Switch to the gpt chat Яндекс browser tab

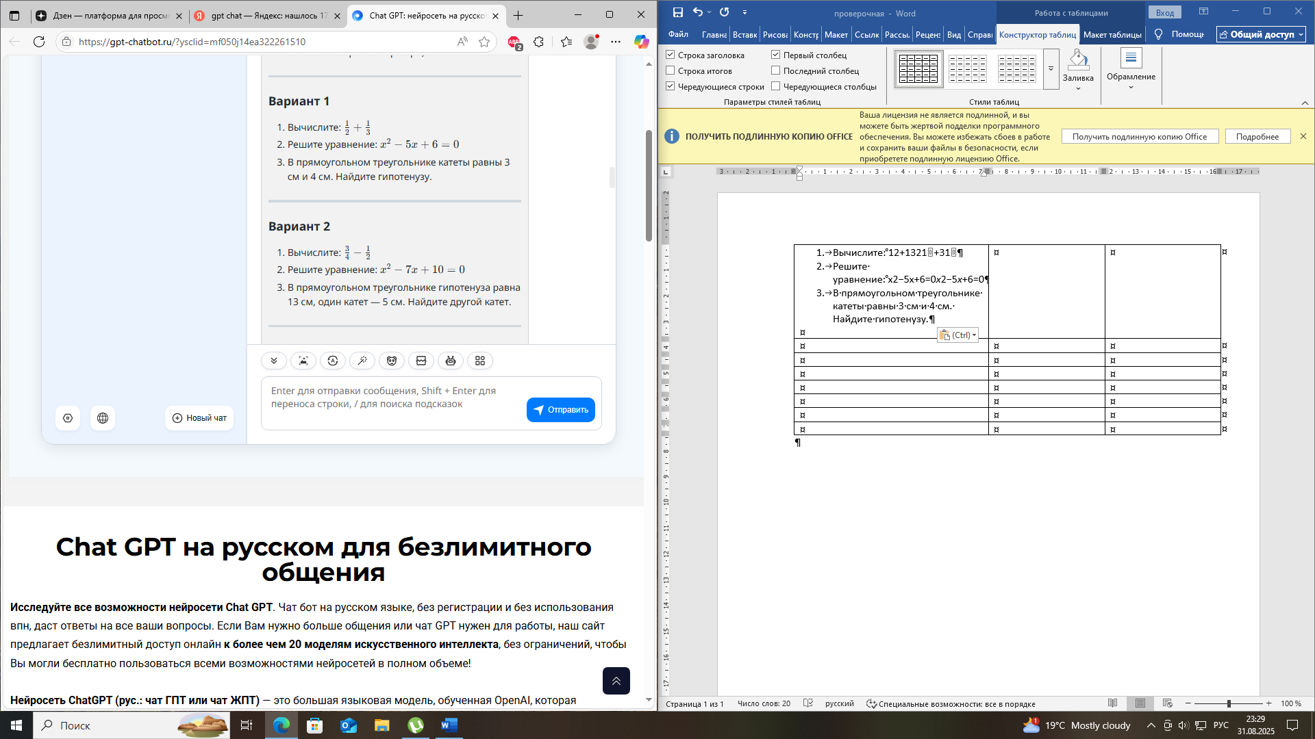[267, 15]
